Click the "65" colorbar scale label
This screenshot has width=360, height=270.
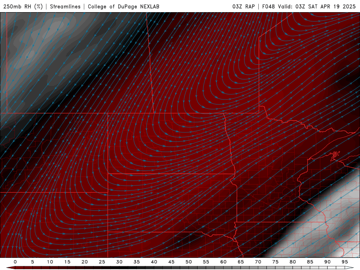[241, 262]
